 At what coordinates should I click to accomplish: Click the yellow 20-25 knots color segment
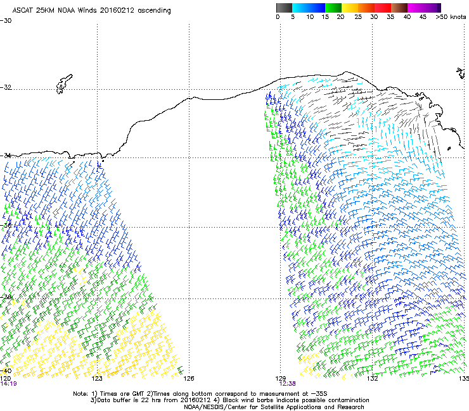click(x=350, y=8)
